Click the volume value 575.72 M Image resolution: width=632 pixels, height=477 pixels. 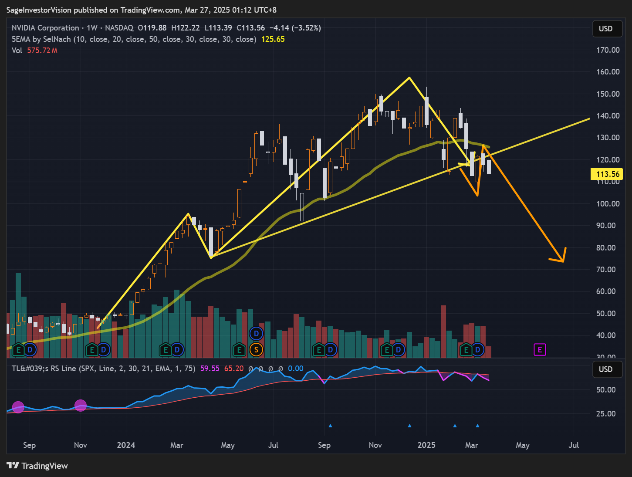[x=42, y=51]
